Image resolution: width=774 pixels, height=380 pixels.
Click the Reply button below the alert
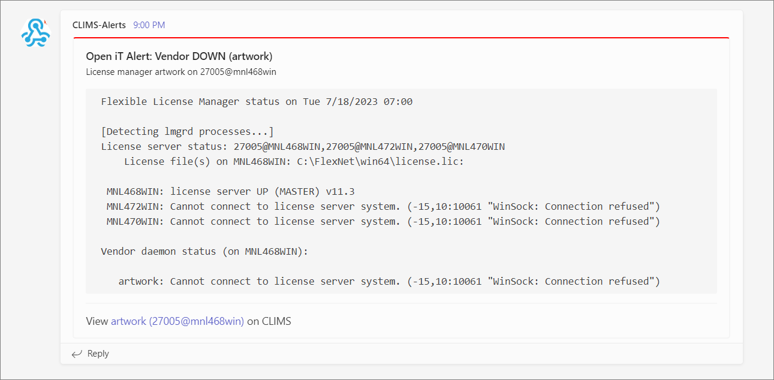click(91, 354)
